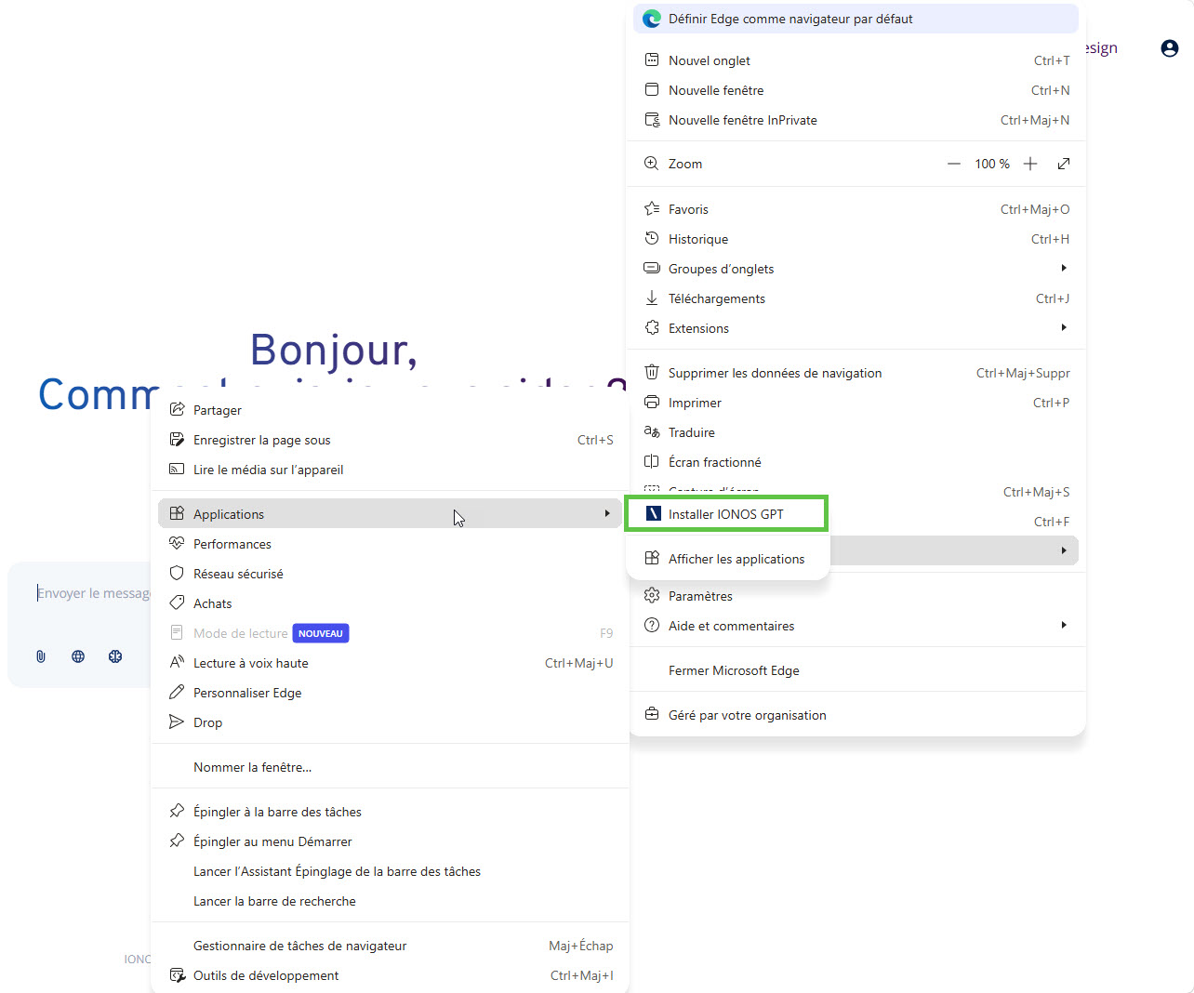
Task: Click the New tab (Nouvel onglet) icon
Action: 652,60
